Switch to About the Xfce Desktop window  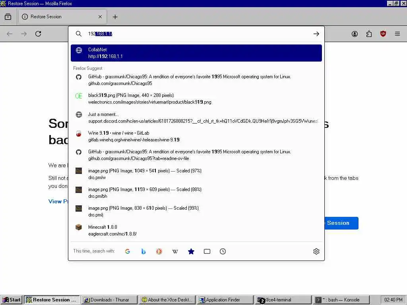(167, 300)
